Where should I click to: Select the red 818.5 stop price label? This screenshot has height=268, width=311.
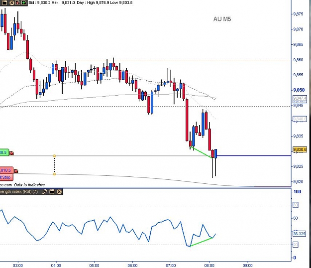(6, 170)
